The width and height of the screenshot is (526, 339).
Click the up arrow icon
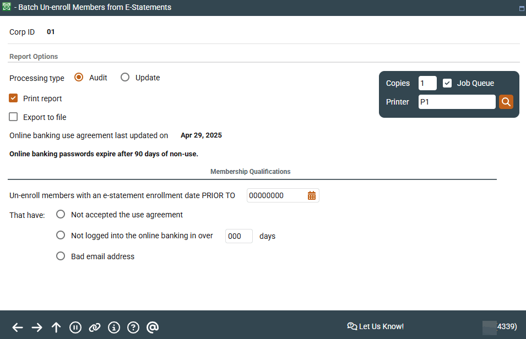pos(56,327)
